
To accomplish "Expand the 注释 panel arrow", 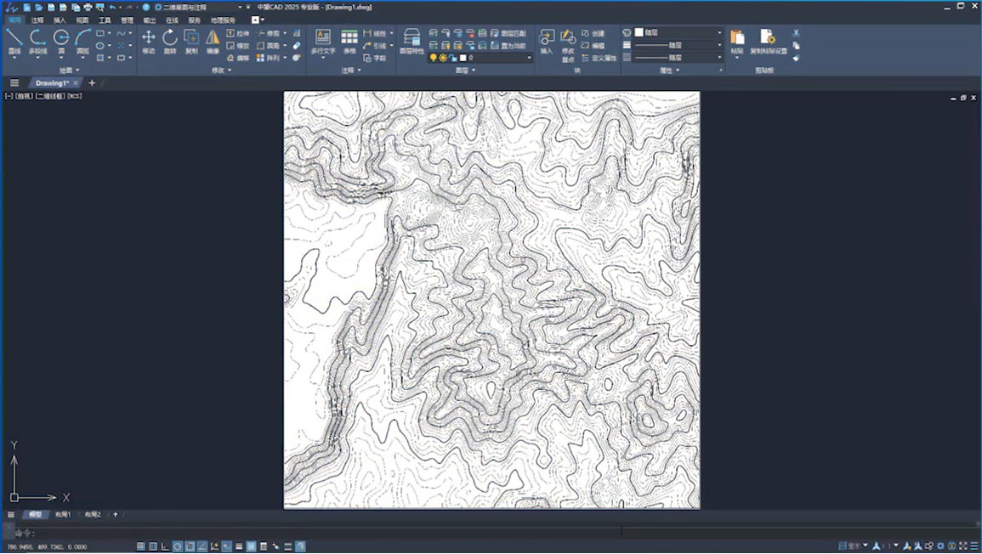I will pyautogui.click(x=360, y=71).
